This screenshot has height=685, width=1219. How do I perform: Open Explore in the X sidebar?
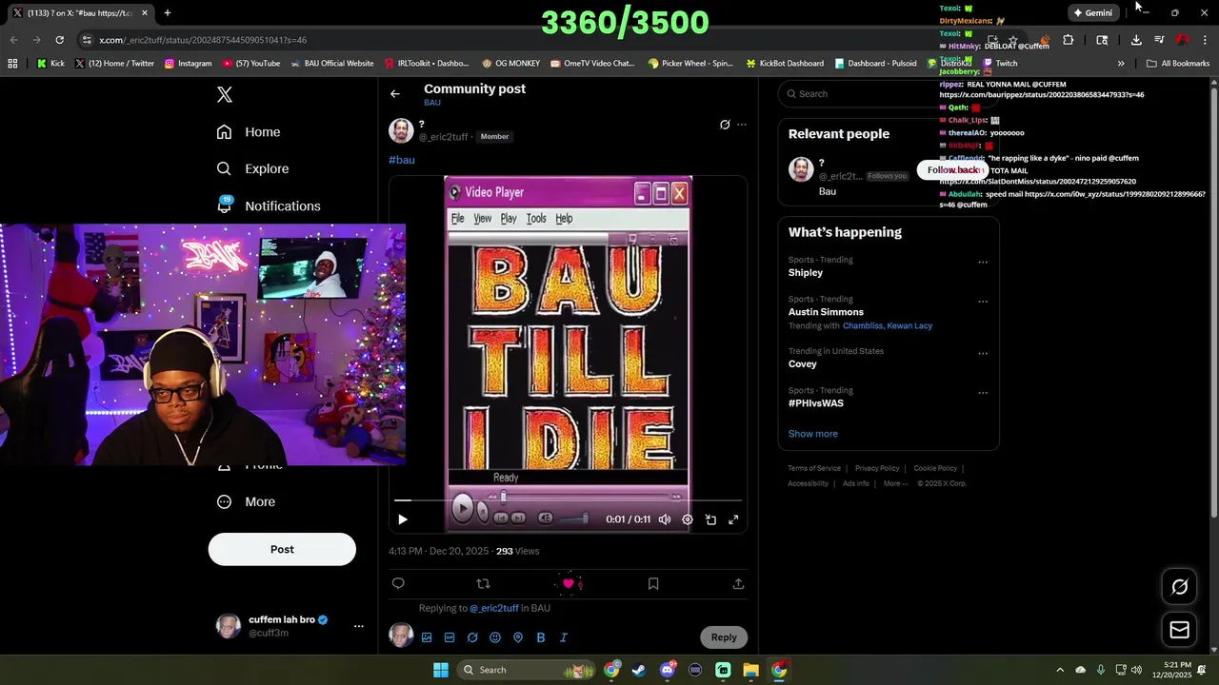252,168
